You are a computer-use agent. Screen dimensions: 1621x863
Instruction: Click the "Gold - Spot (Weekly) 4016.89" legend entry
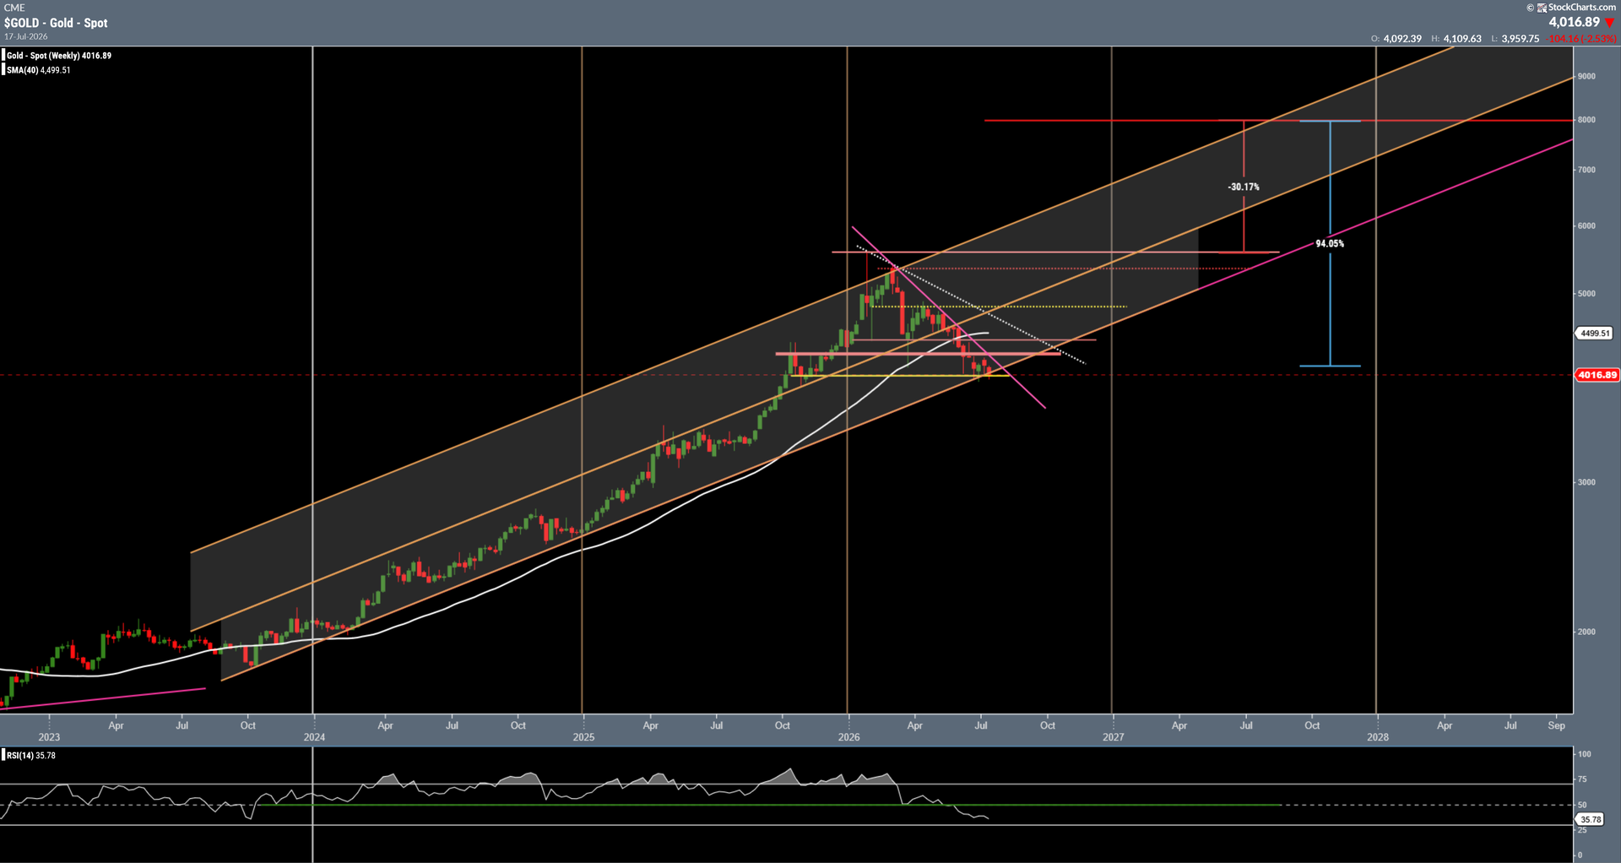tap(59, 56)
